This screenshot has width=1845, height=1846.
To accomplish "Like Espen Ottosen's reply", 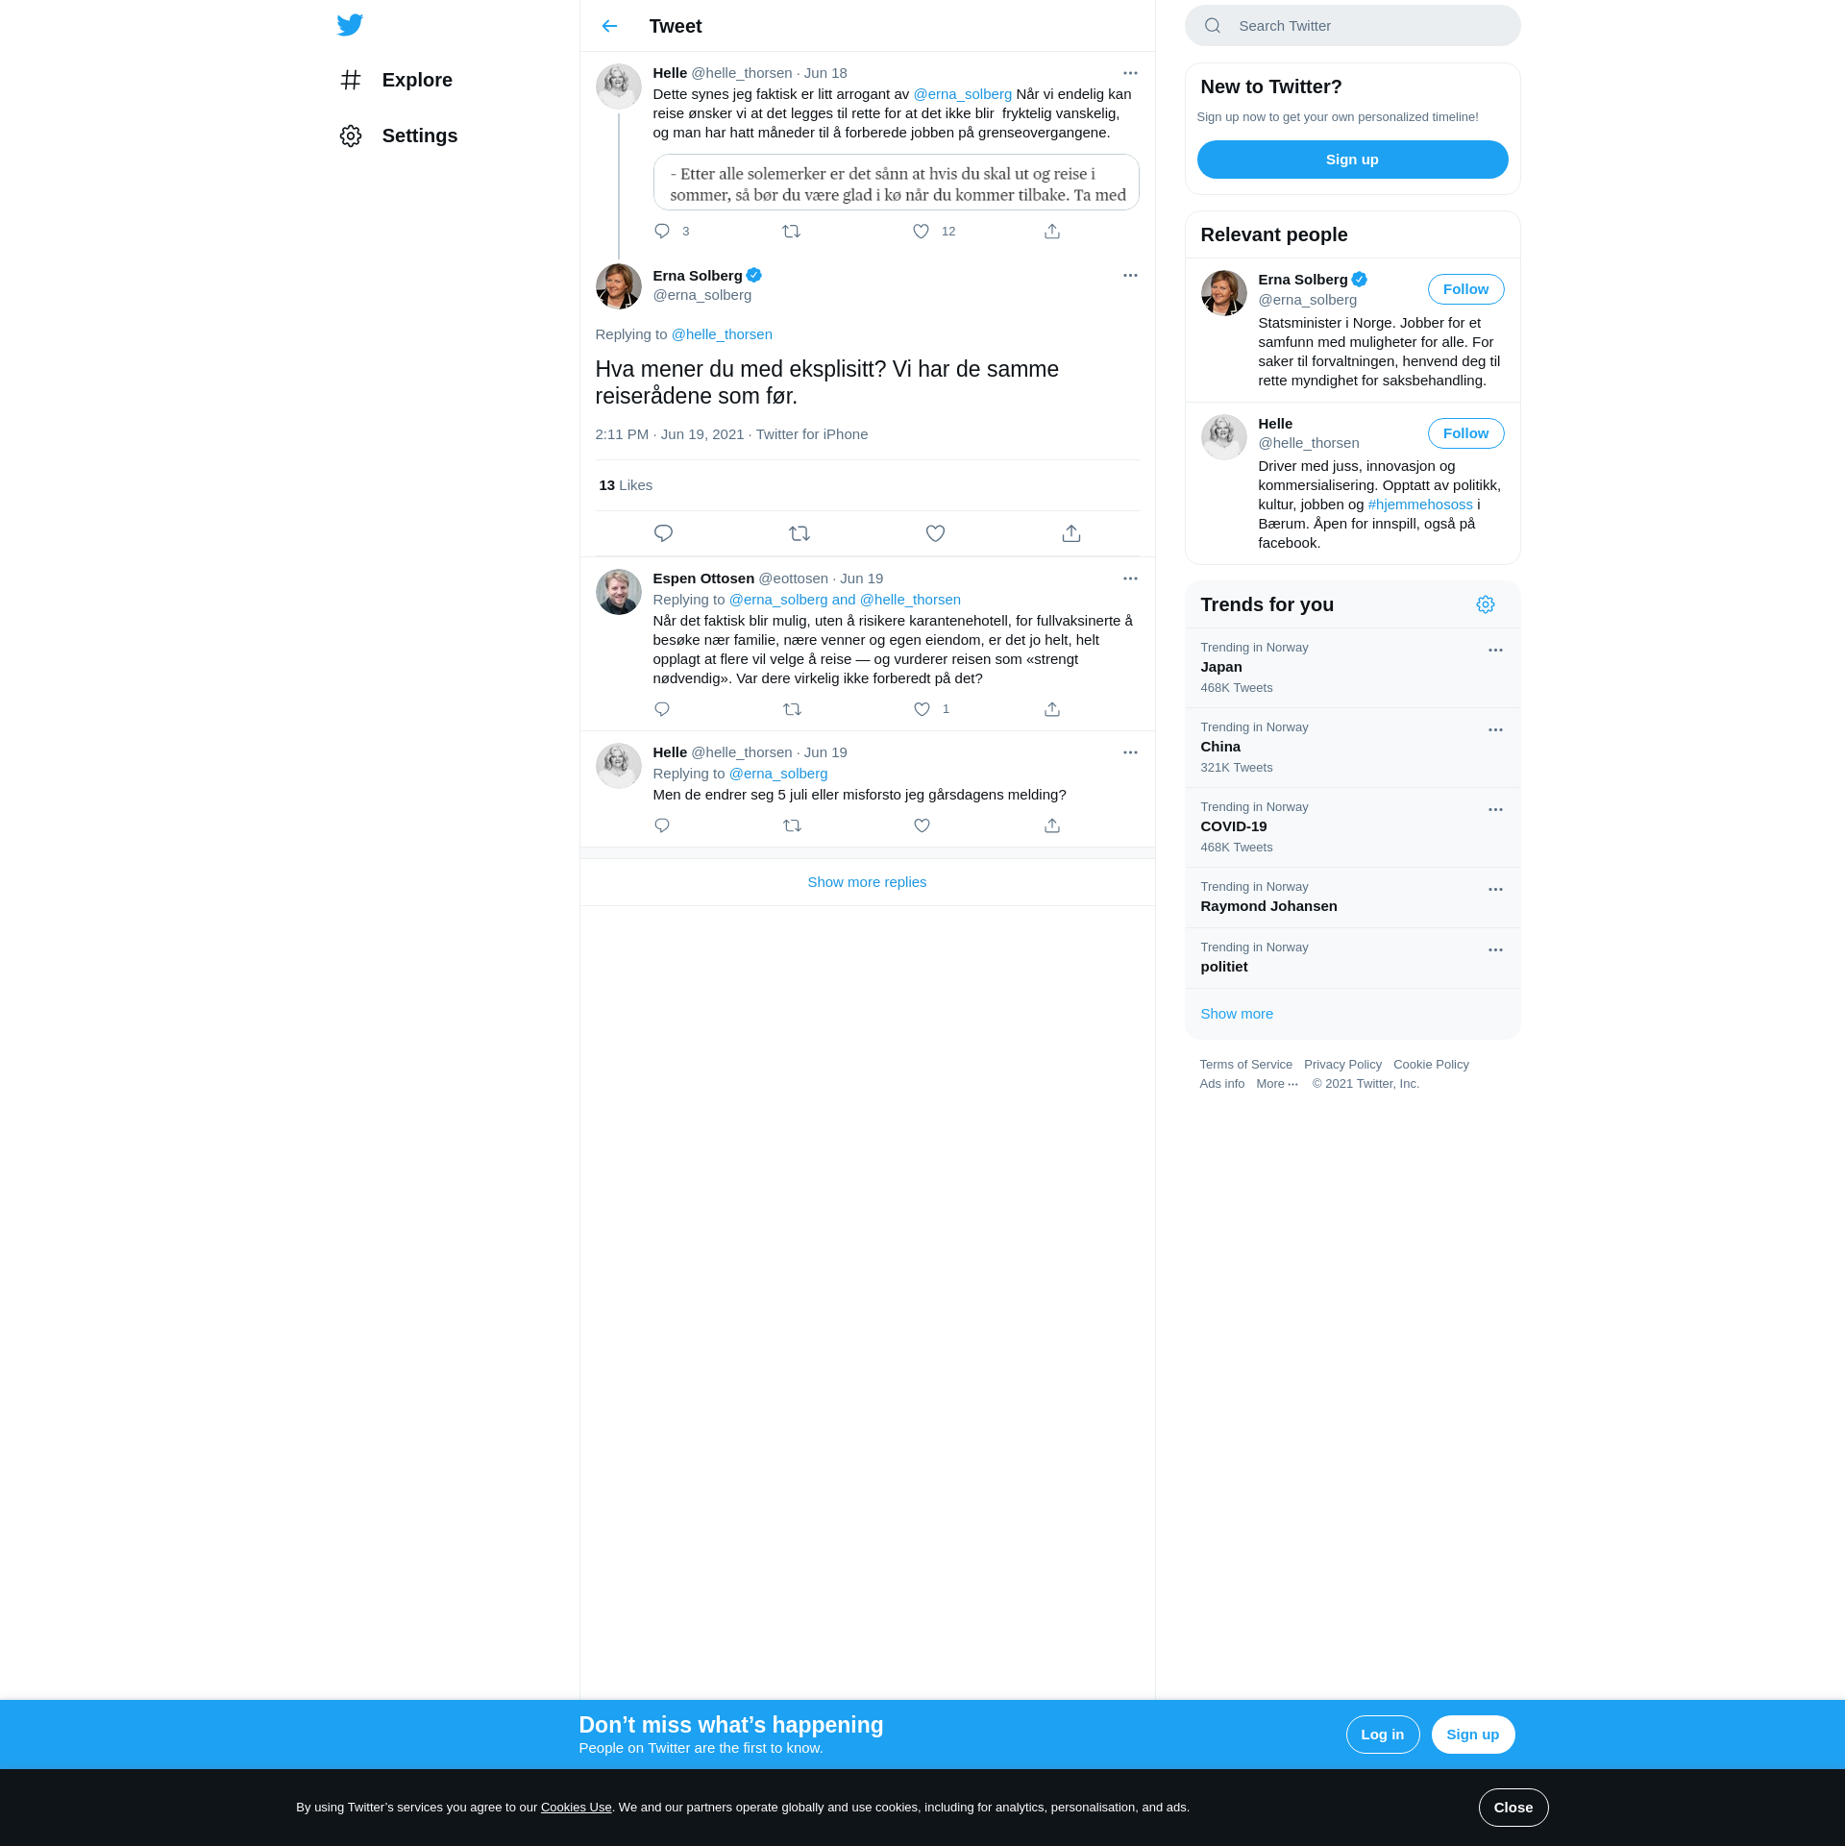I will 922,709.
